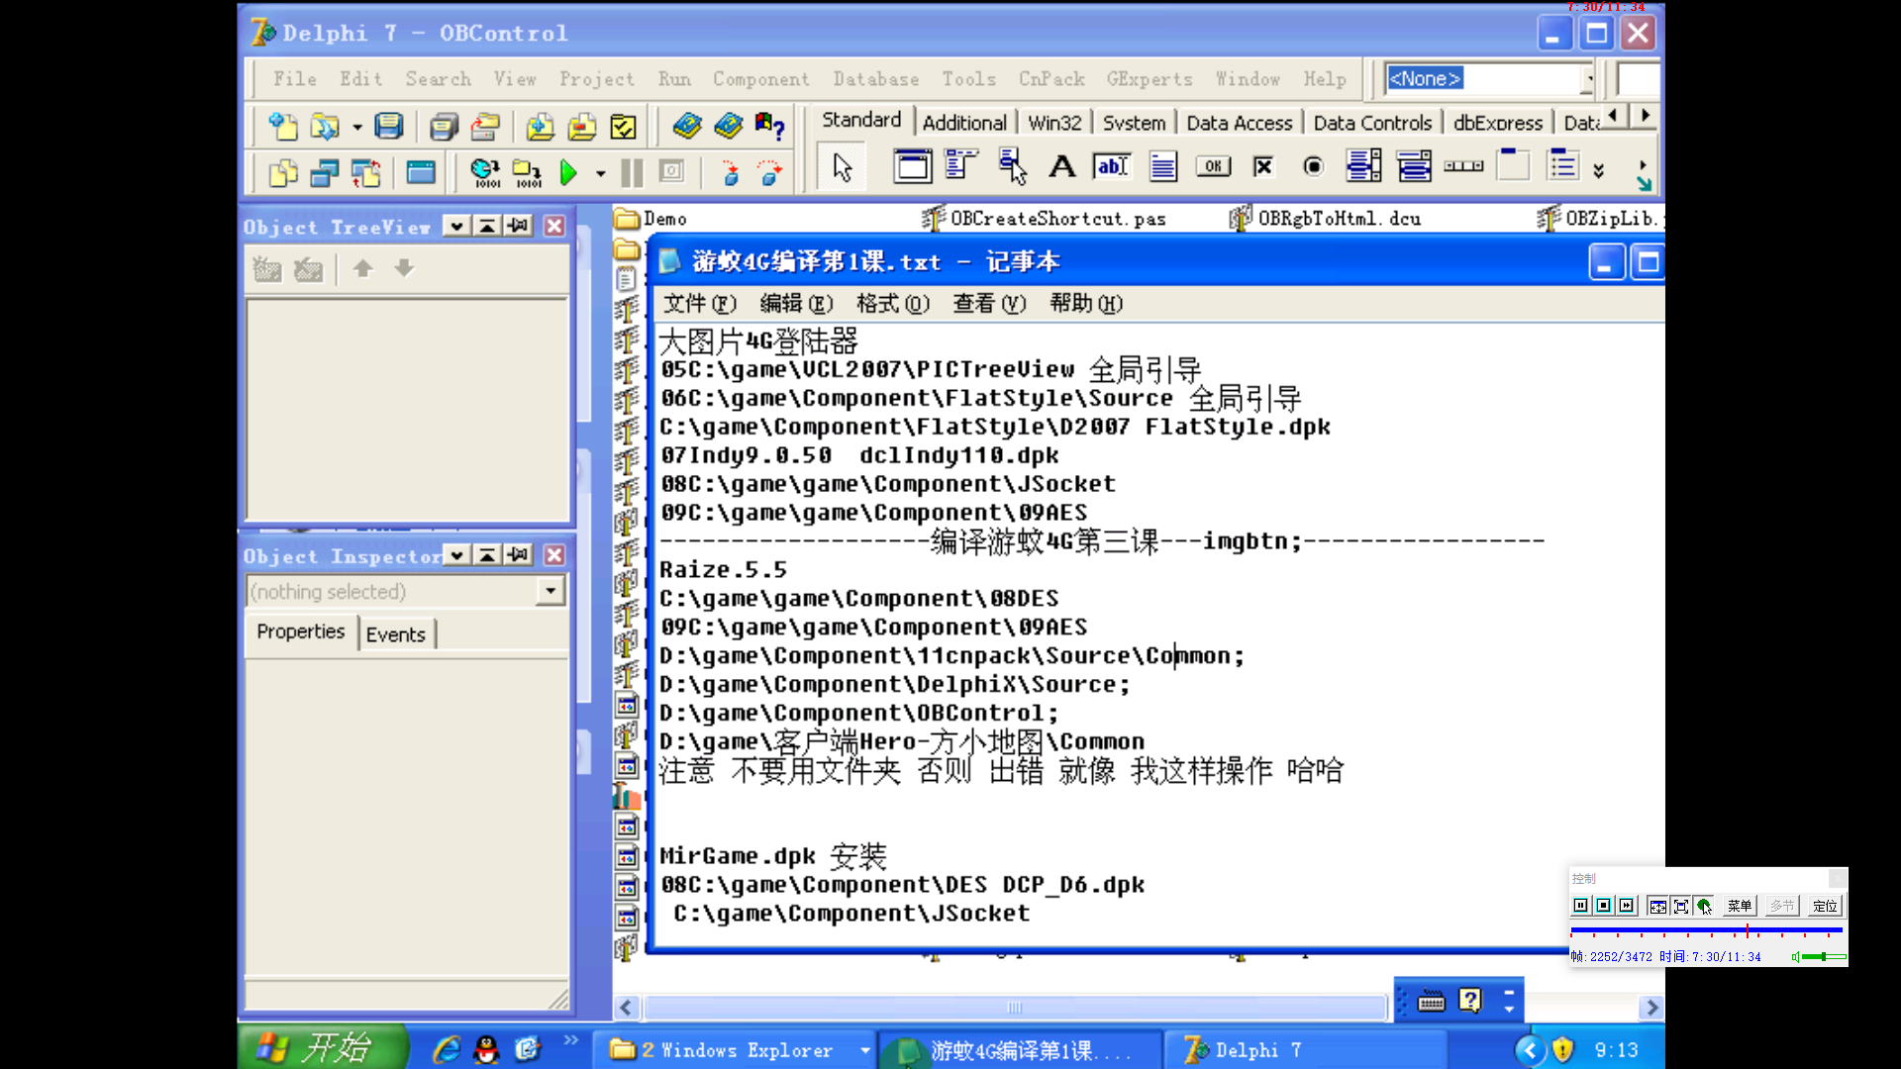1901x1069 pixels.
Task: Select the Frames component icon
Action: click(912, 165)
